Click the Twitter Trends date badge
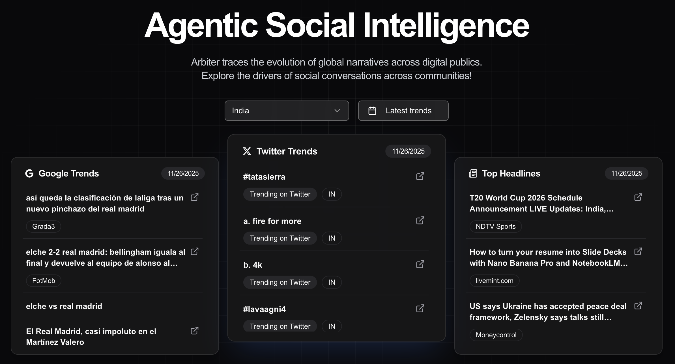The height and width of the screenshot is (364, 675). point(408,151)
